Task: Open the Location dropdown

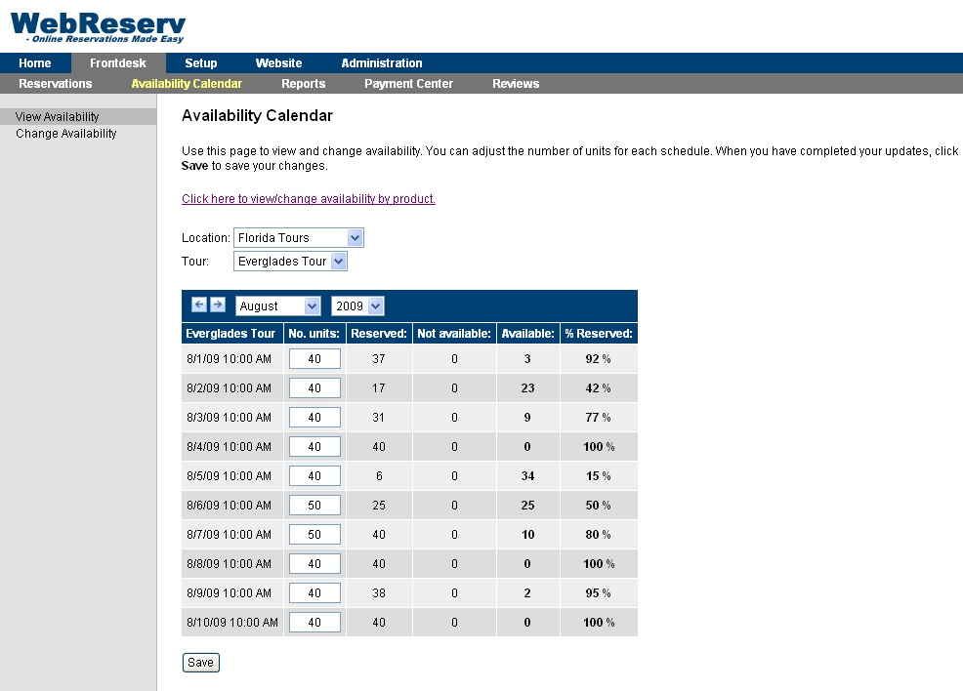Action: click(x=298, y=238)
